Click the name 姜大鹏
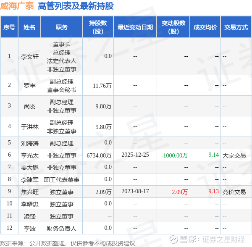Screen dimensions: 252x247 point(30,168)
